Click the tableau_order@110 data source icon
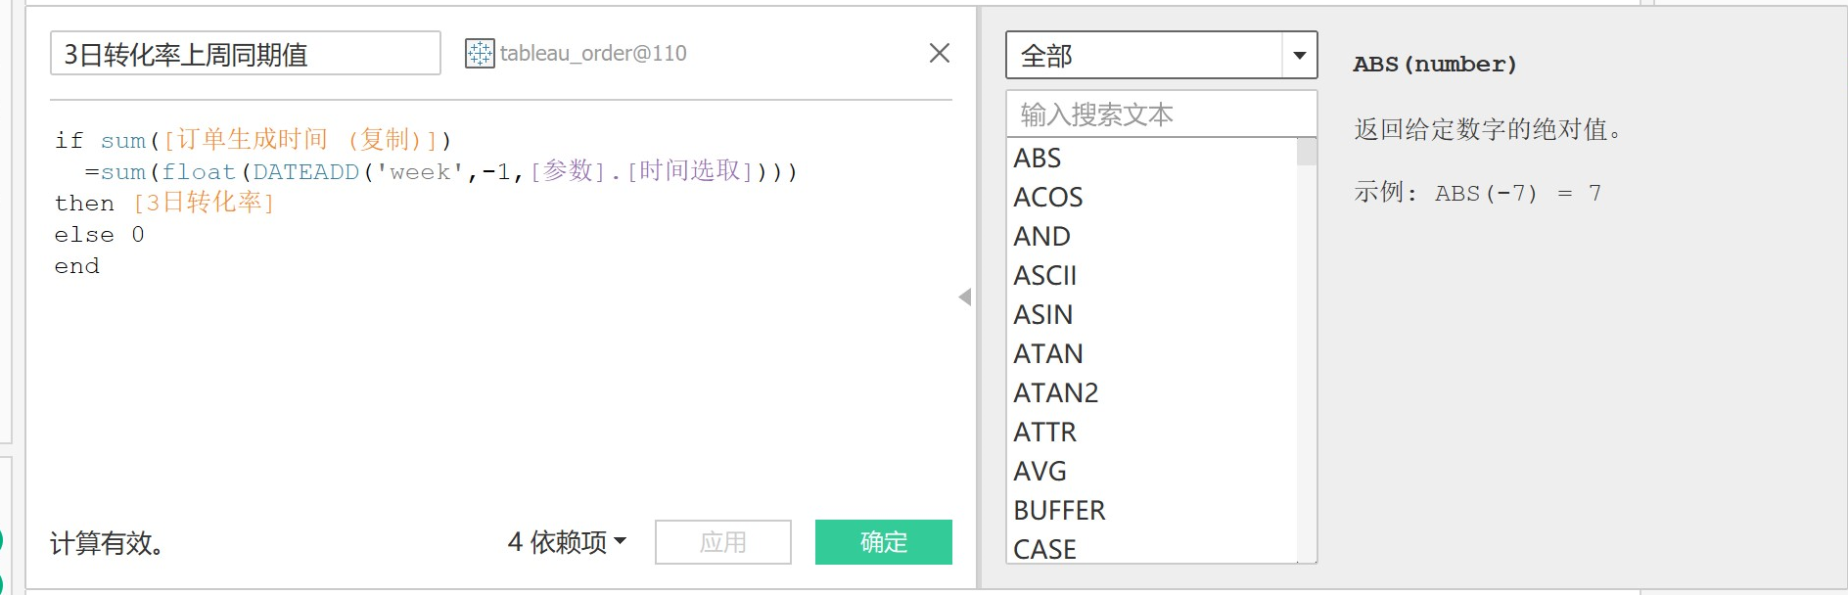The width and height of the screenshot is (1848, 595). tap(479, 54)
